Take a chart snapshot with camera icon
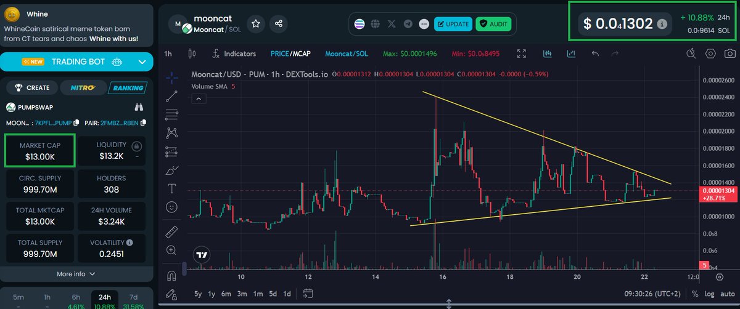Image resolution: width=740 pixels, height=309 pixels. pyautogui.click(x=730, y=54)
